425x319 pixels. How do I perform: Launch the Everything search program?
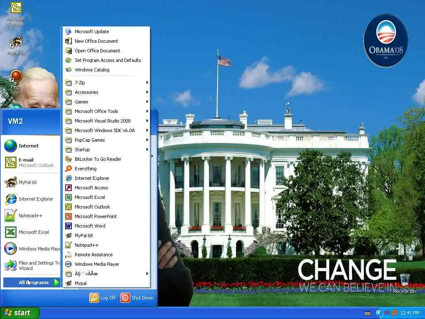tap(106, 169)
